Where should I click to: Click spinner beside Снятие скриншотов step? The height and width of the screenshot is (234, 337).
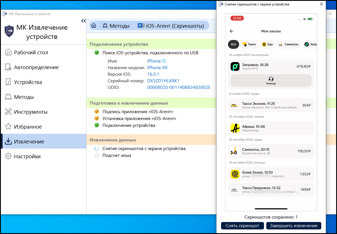click(97, 148)
